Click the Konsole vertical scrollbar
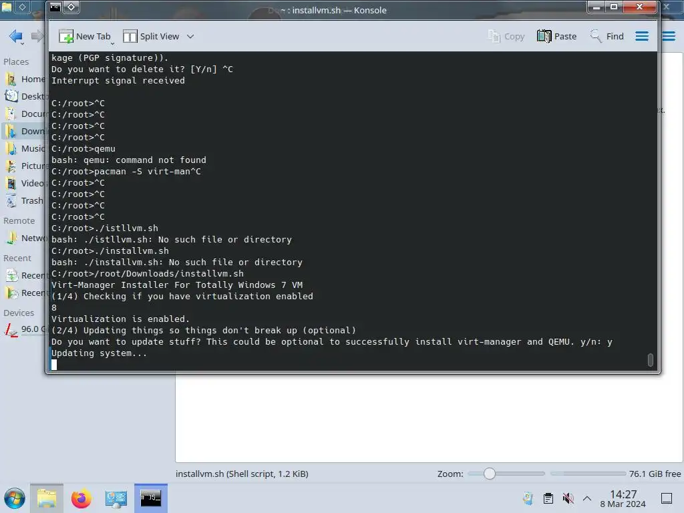 point(651,360)
